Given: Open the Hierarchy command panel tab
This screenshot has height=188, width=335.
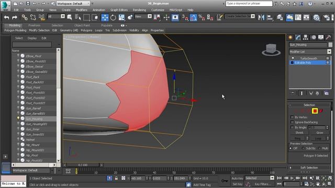Looking at the screenshot, I should tap(306, 38).
